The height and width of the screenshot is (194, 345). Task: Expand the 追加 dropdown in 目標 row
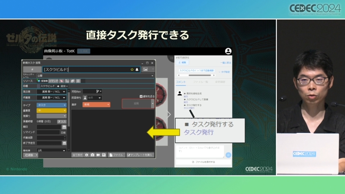62,86
